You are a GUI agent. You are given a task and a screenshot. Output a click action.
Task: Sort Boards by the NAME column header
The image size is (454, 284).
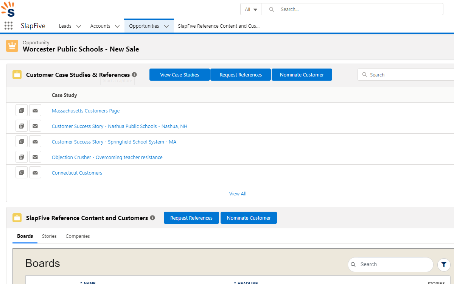point(87,282)
